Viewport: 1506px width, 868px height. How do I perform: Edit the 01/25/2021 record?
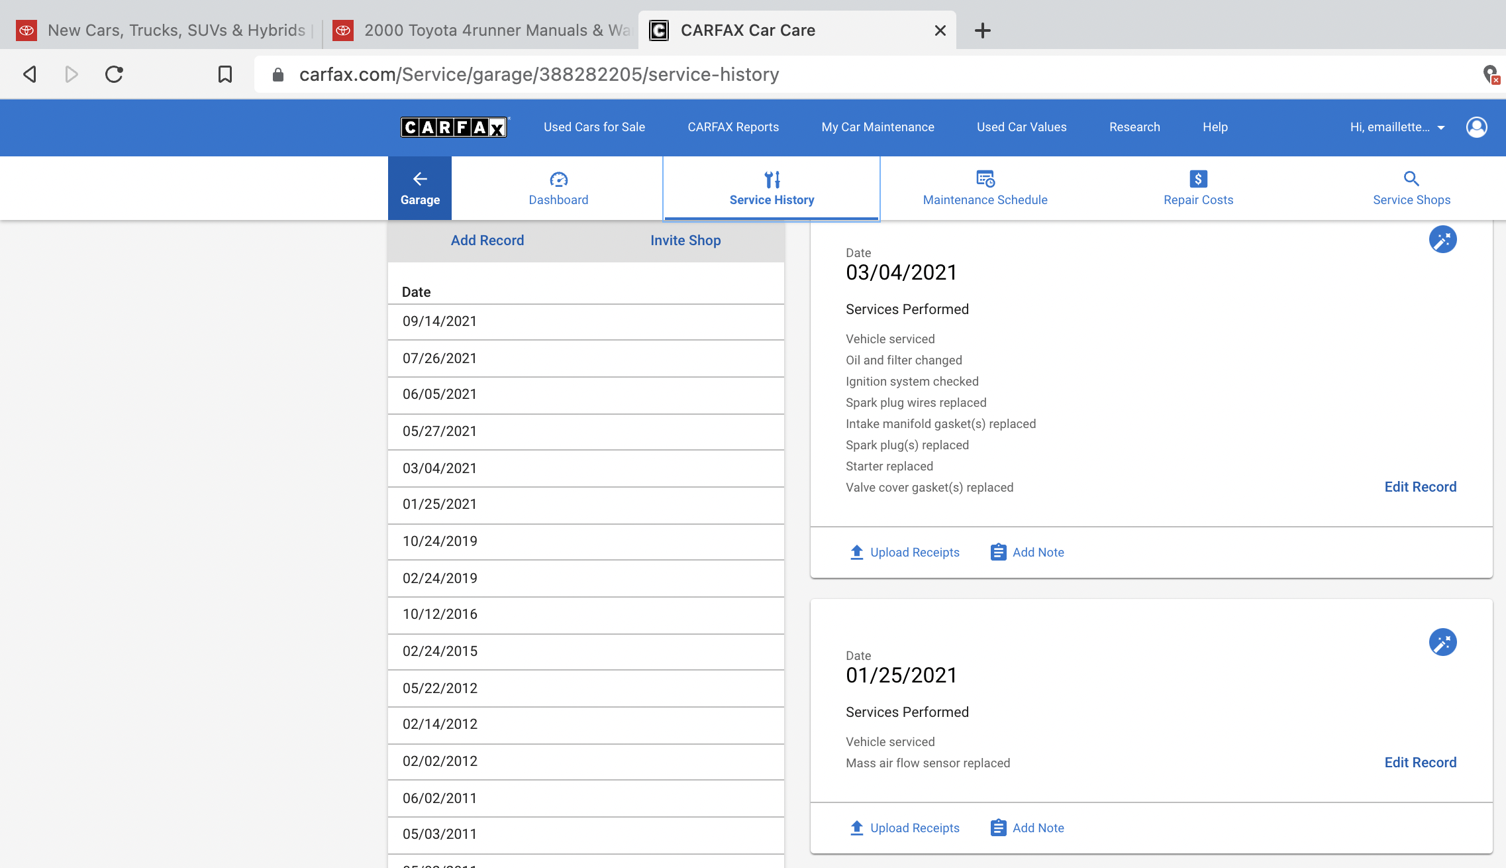click(1420, 763)
